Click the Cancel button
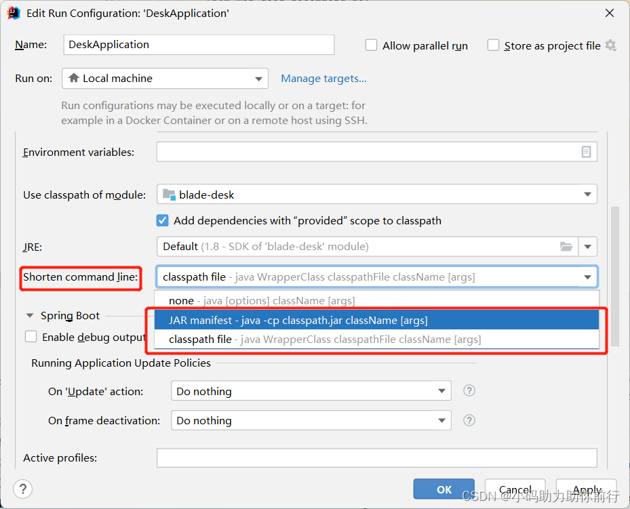This screenshot has height=509, width=630. (x=515, y=489)
